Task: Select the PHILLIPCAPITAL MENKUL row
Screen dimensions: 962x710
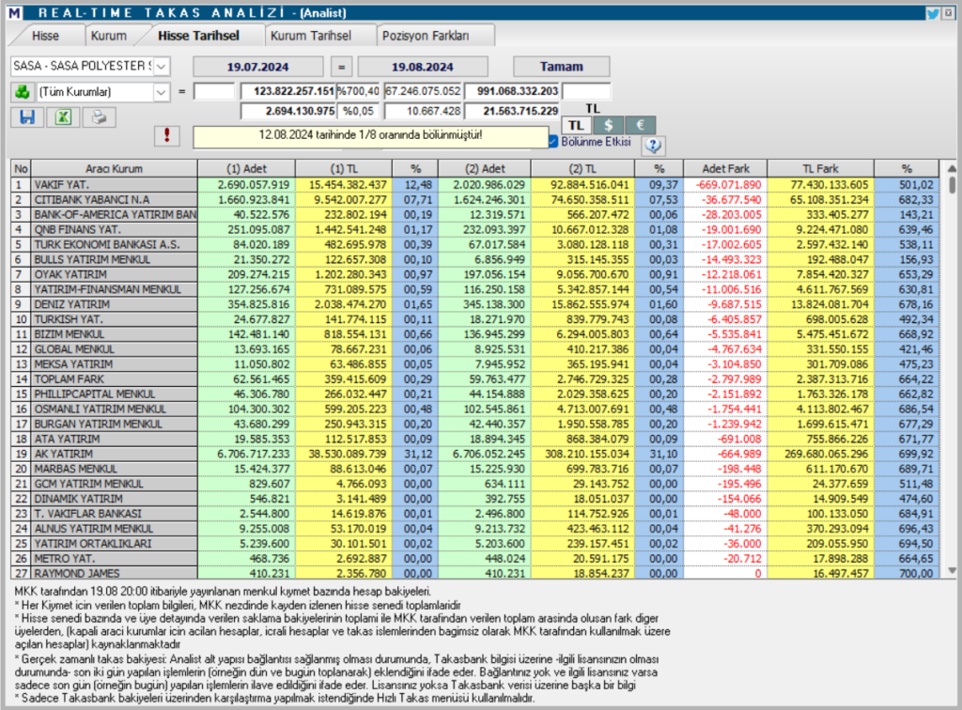Action: [x=475, y=394]
